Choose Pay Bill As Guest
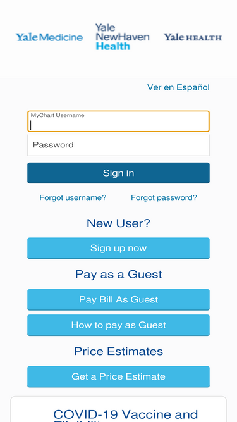237x422 pixels. coord(118,299)
